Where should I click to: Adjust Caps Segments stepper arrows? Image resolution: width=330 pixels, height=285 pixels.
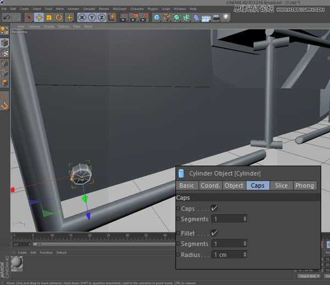245,219
